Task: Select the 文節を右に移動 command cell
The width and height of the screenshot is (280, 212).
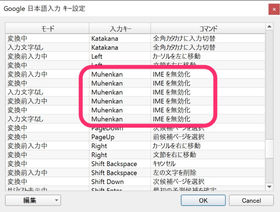Action: [x=208, y=155]
